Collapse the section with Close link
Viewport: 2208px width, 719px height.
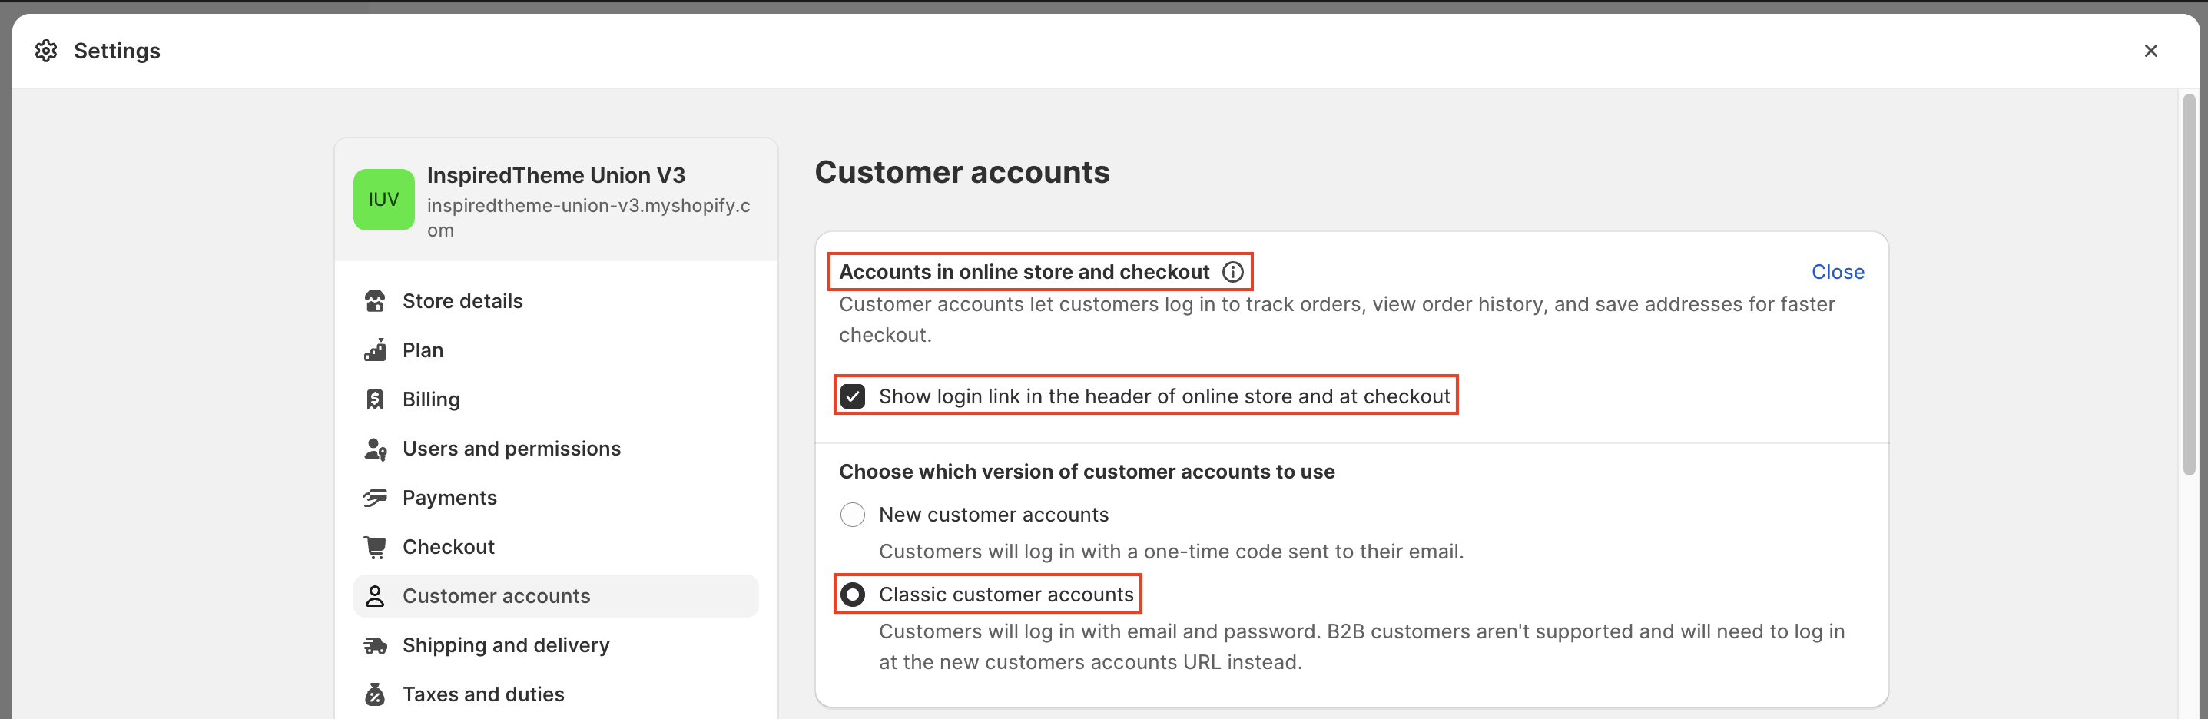(x=1837, y=272)
